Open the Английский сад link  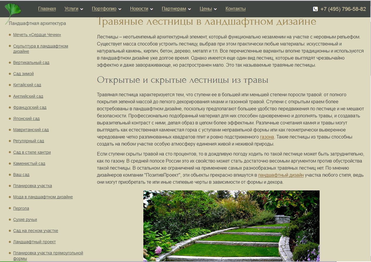pyautogui.click(x=28, y=96)
